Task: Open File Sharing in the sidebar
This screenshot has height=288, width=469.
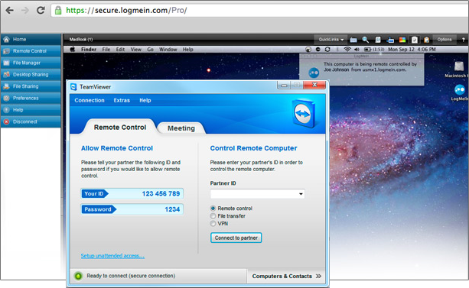Action: point(31,86)
